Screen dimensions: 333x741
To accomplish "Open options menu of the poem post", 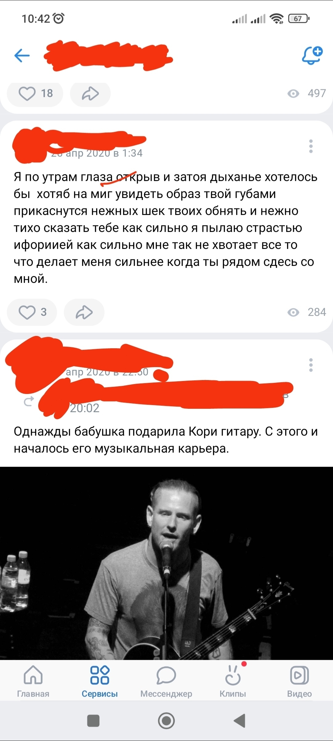I will pyautogui.click(x=311, y=146).
